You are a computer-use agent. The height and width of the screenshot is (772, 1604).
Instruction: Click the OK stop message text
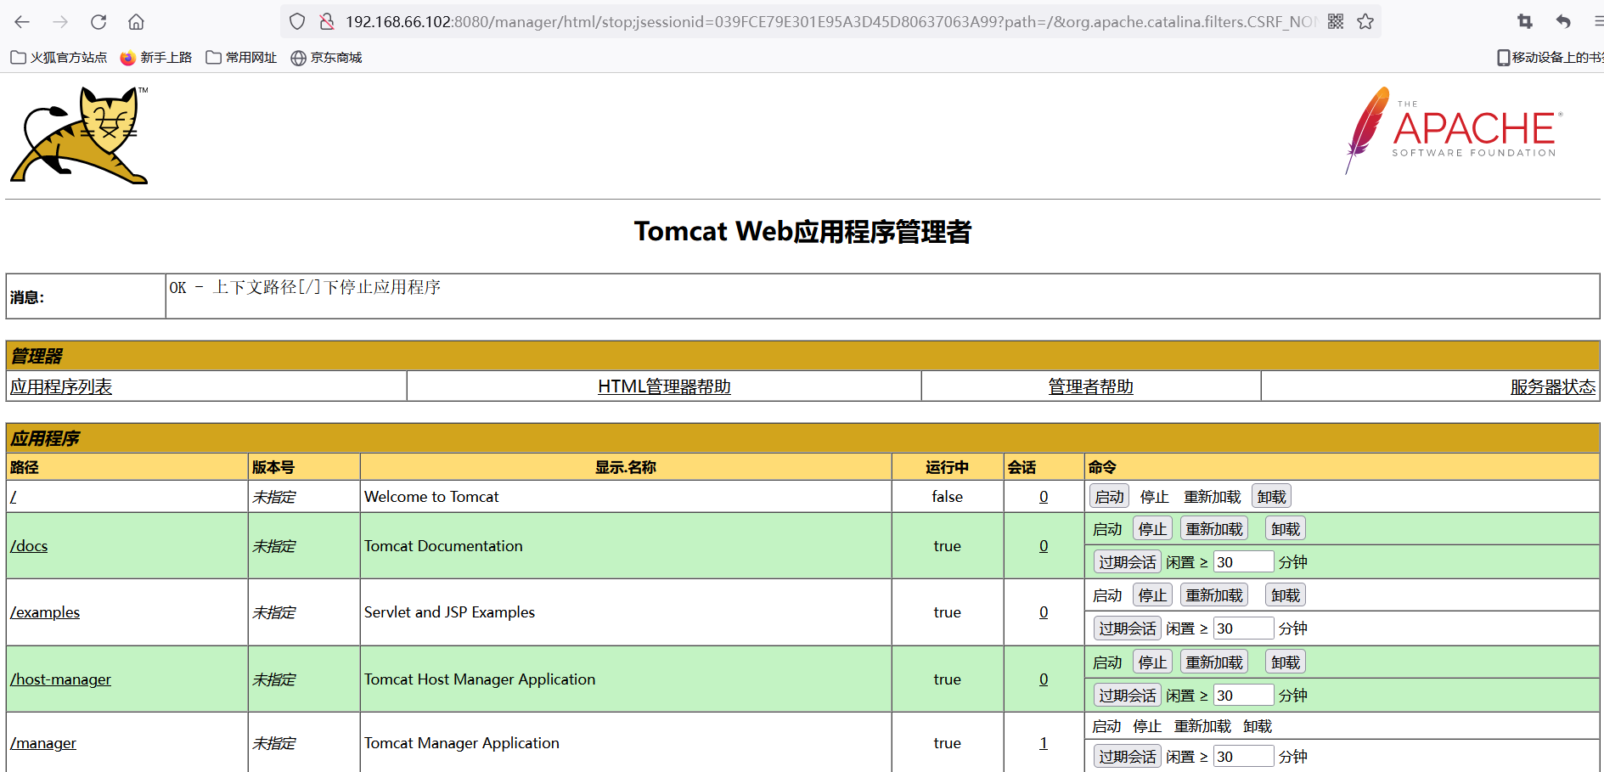(305, 287)
